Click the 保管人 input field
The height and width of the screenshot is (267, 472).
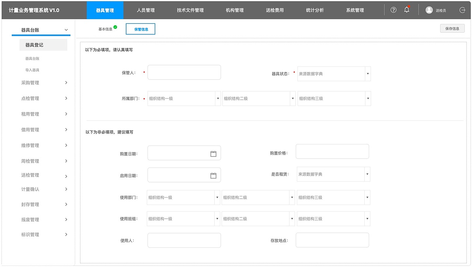pos(184,72)
